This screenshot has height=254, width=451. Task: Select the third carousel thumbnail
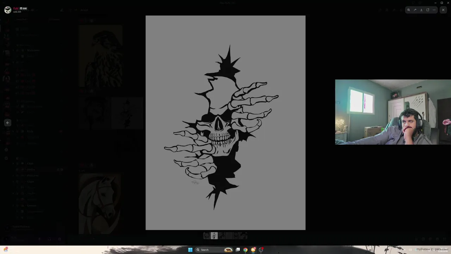[x=222, y=236]
